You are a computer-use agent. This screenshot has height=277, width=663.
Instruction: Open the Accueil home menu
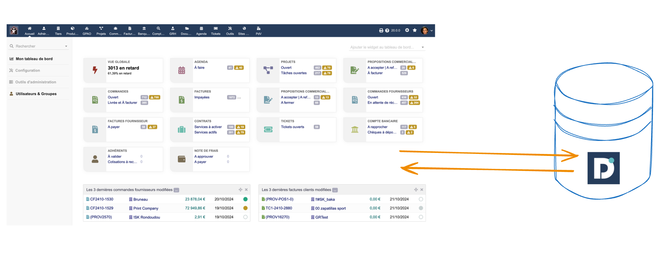(29, 31)
